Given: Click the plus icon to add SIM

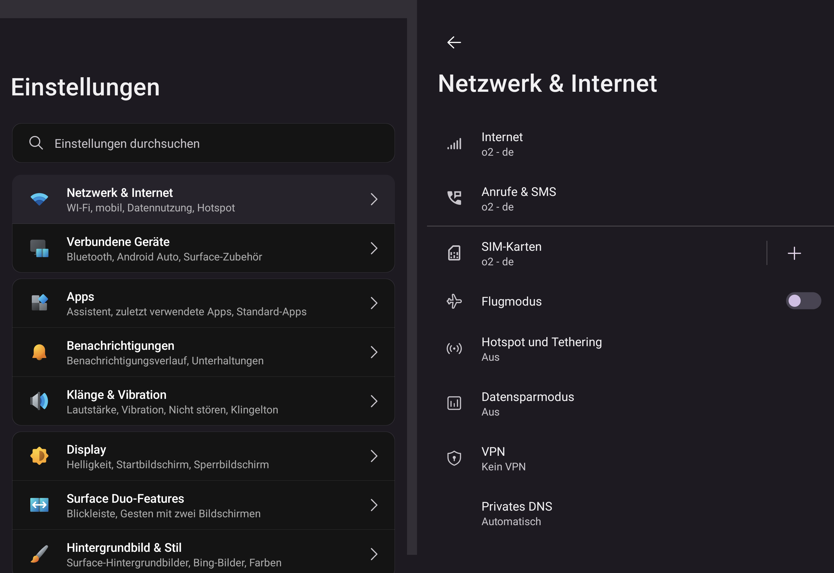Looking at the screenshot, I should 794,253.
